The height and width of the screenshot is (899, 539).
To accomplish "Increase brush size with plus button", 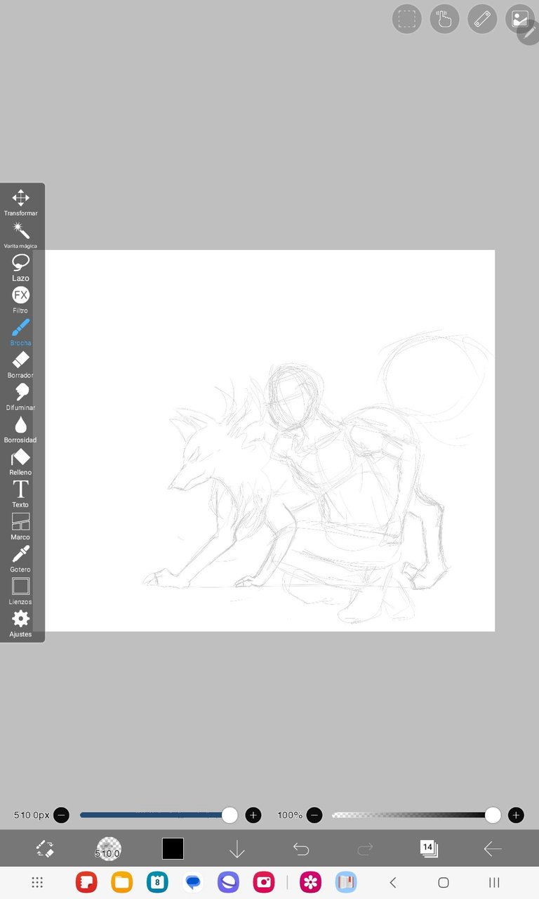I will click(253, 815).
